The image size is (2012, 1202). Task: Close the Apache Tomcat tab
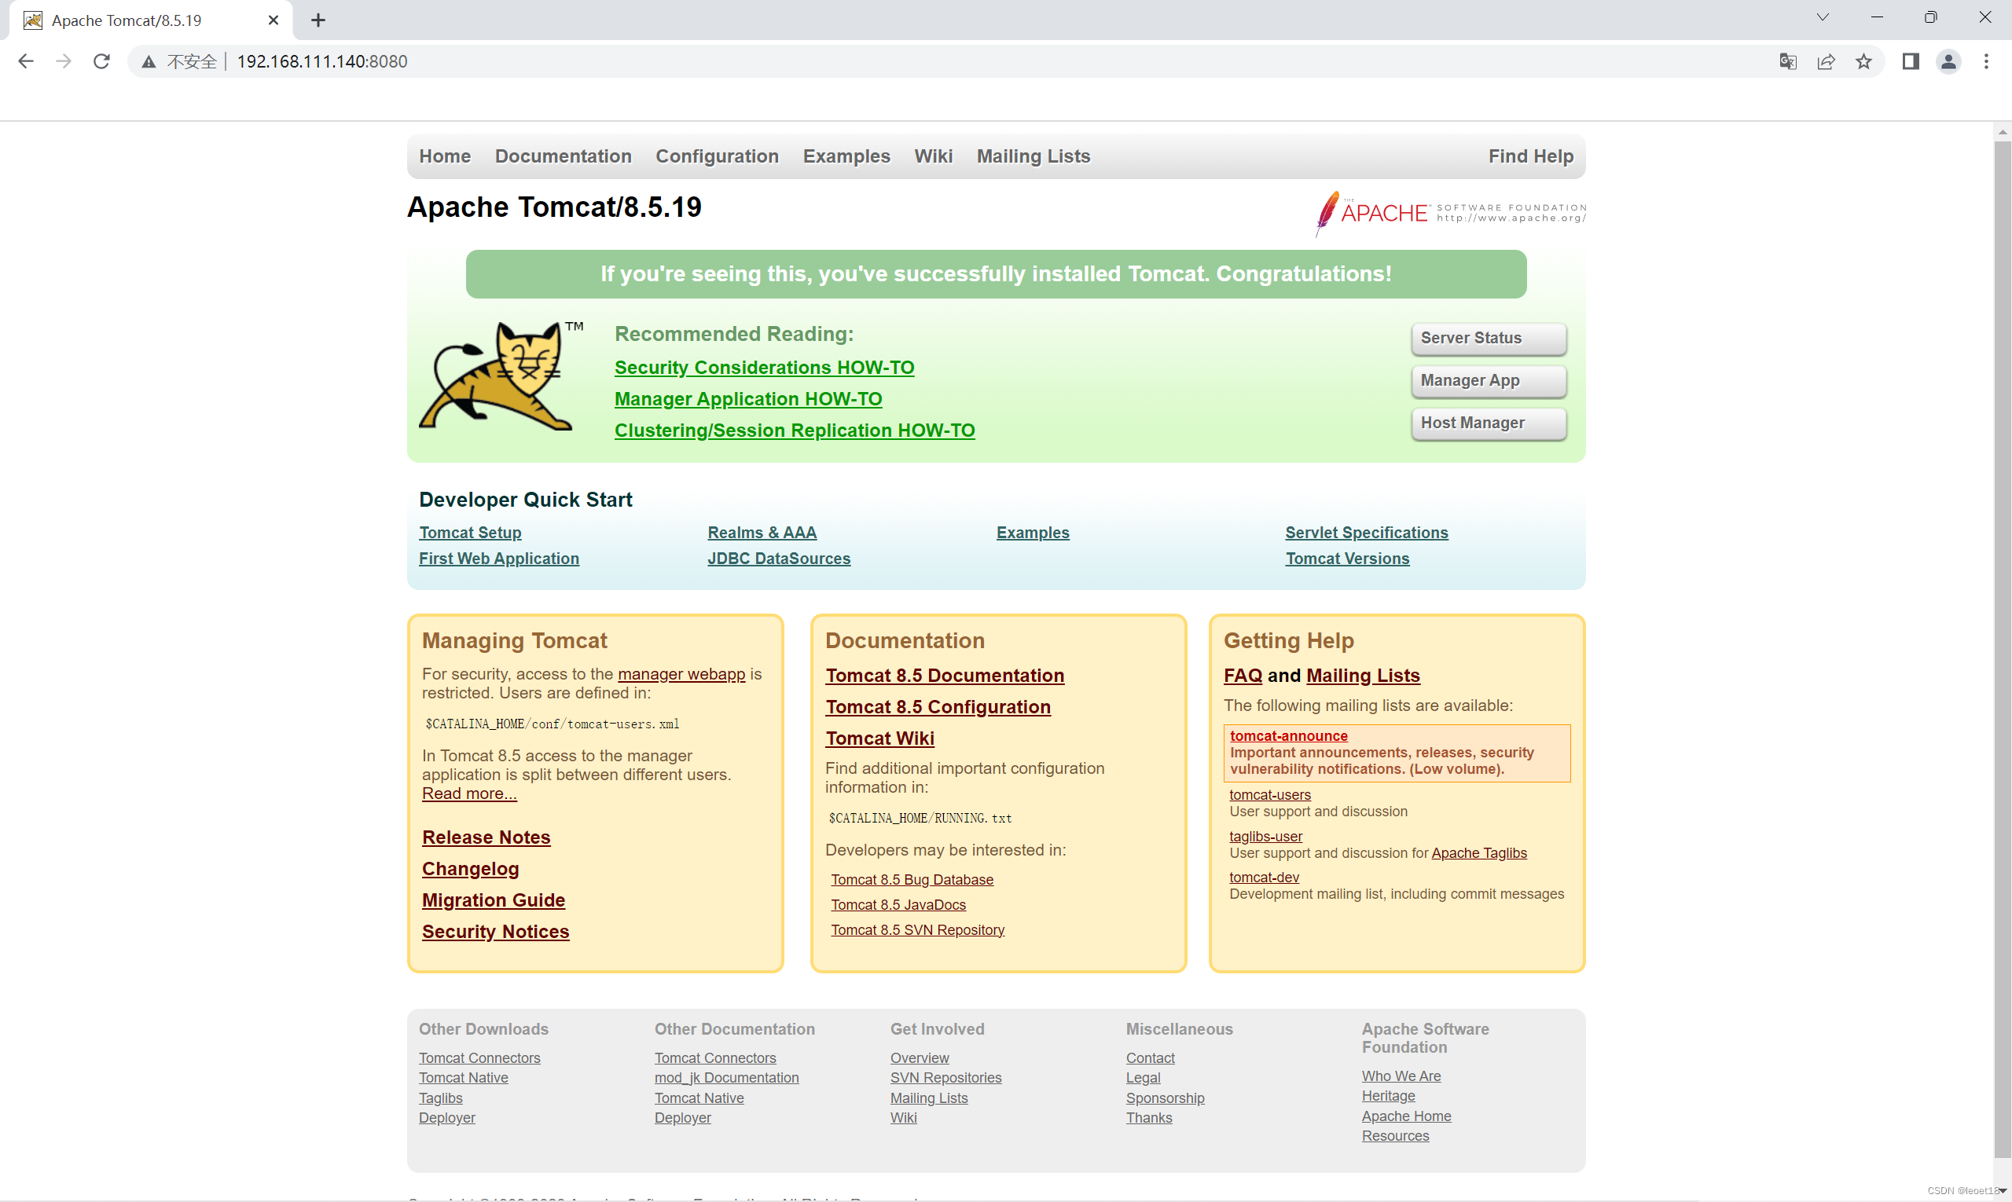pyautogui.click(x=273, y=20)
